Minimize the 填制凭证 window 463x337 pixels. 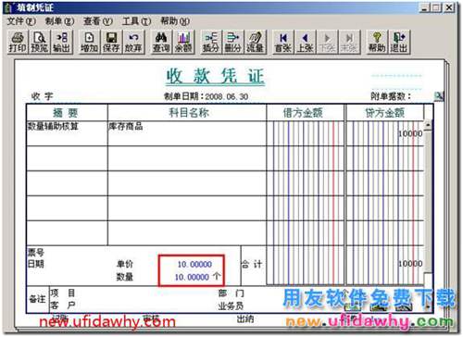pos(425,7)
